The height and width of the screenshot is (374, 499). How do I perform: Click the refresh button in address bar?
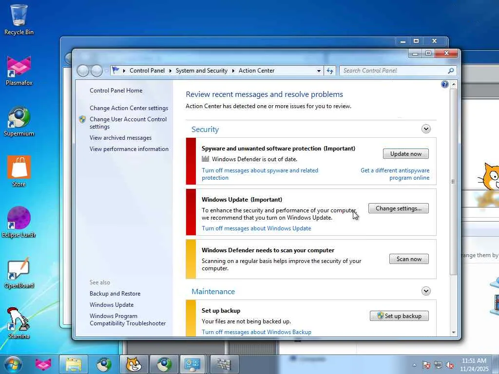click(x=330, y=71)
